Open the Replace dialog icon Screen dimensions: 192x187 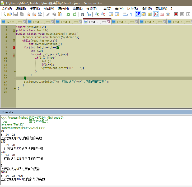tap(88, 14)
